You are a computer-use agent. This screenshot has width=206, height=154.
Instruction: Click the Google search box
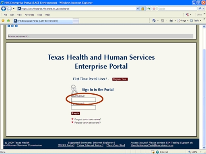tap(177, 9)
